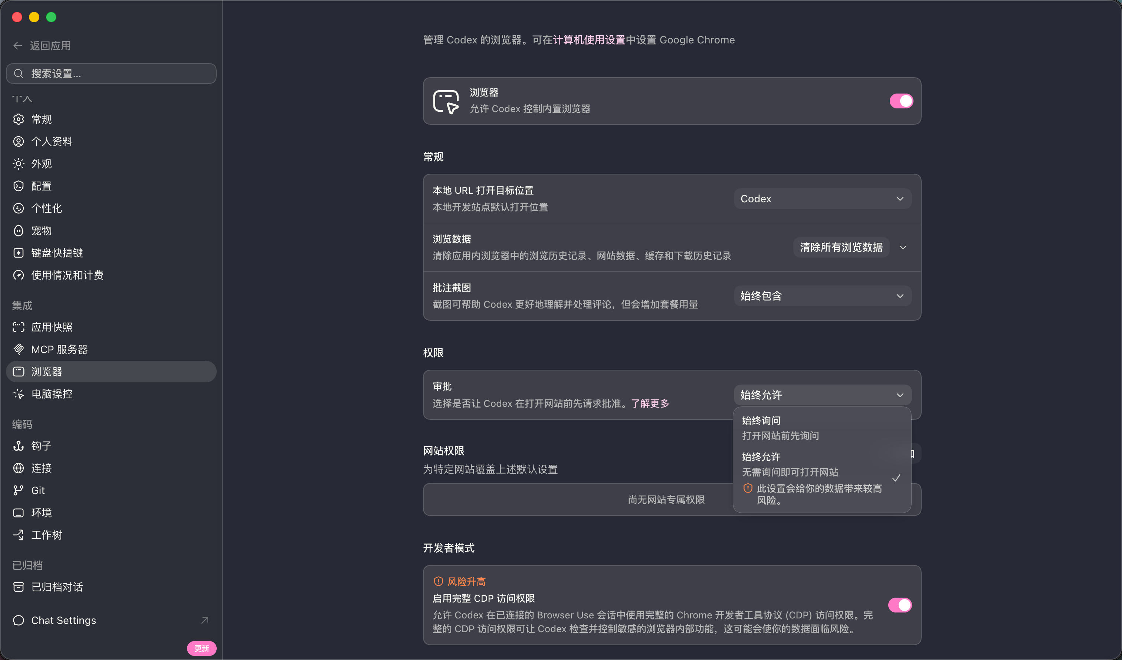The image size is (1122, 660).
Task: Open 电脑操控 settings page
Action: [x=111, y=394]
